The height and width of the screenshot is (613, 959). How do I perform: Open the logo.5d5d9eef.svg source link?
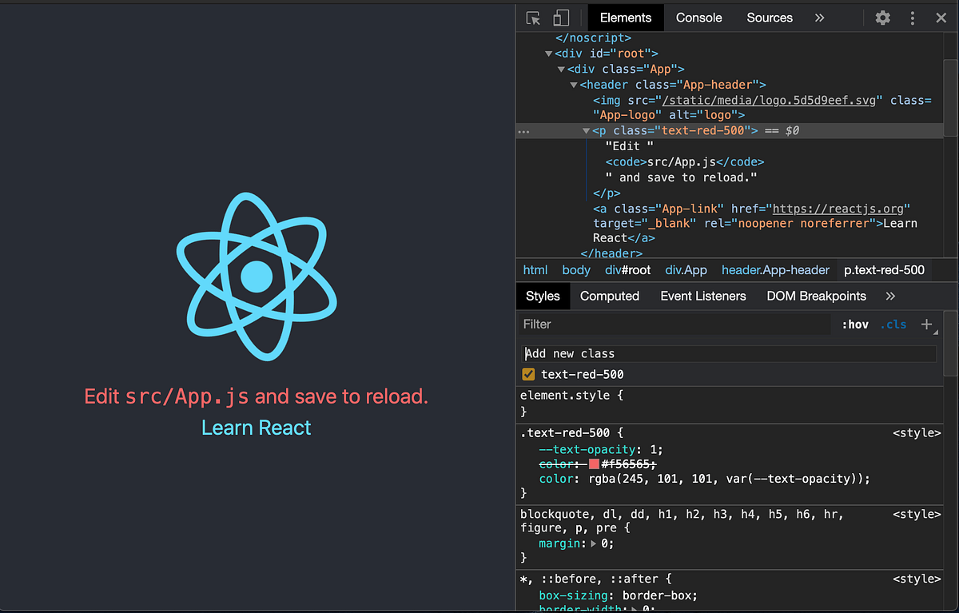[x=770, y=100]
